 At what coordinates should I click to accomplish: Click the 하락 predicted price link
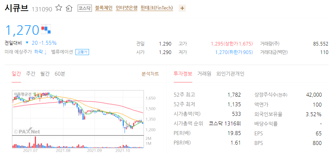41,52
